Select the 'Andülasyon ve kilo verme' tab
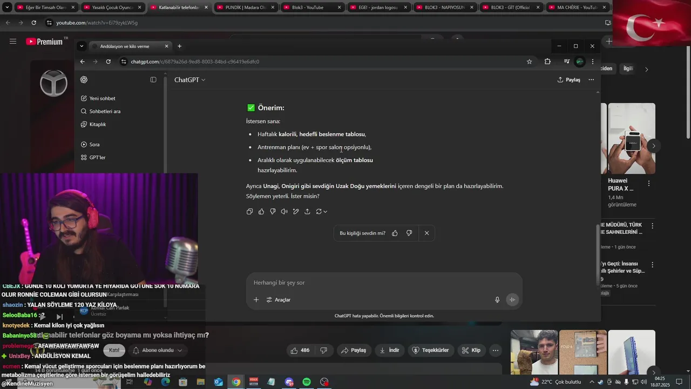Viewport: 691px width, 389px height. click(130, 46)
